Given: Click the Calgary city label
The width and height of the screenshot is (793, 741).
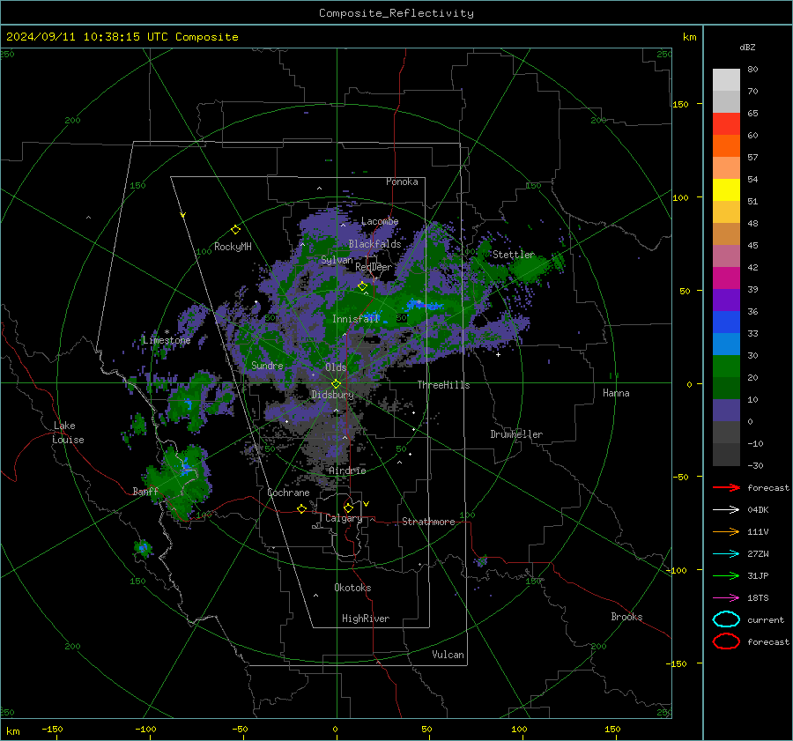Looking at the screenshot, I should coord(344,518).
